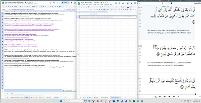Pause Quran audio playback
Image resolution: width=201 pixels, height=103 pixels.
[x=169, y=96]
